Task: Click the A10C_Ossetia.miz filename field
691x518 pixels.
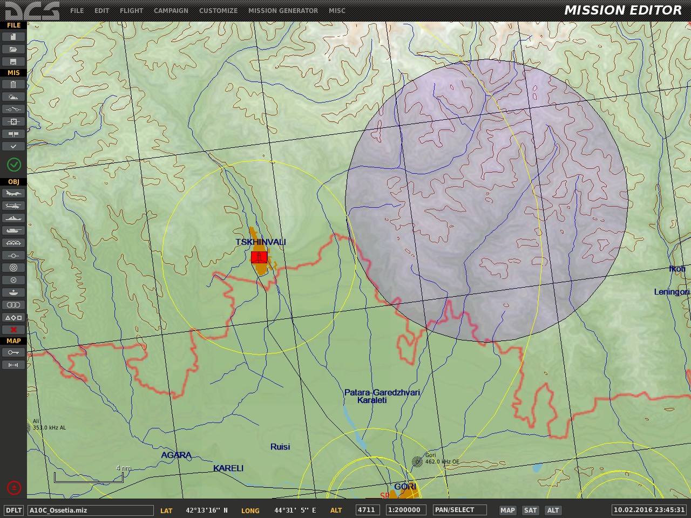Action: (x=91, y=510)
